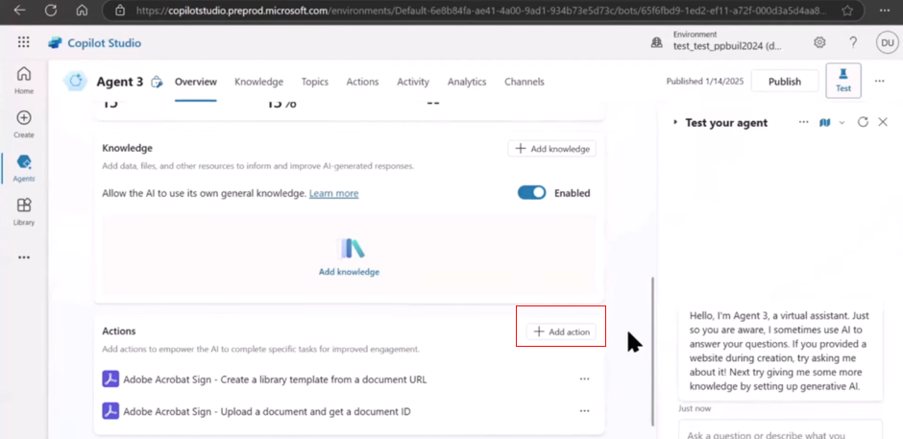This screenshot has height=439, width=903.
Task: Go to Home in the sidebar
Action: coord(24,80)
